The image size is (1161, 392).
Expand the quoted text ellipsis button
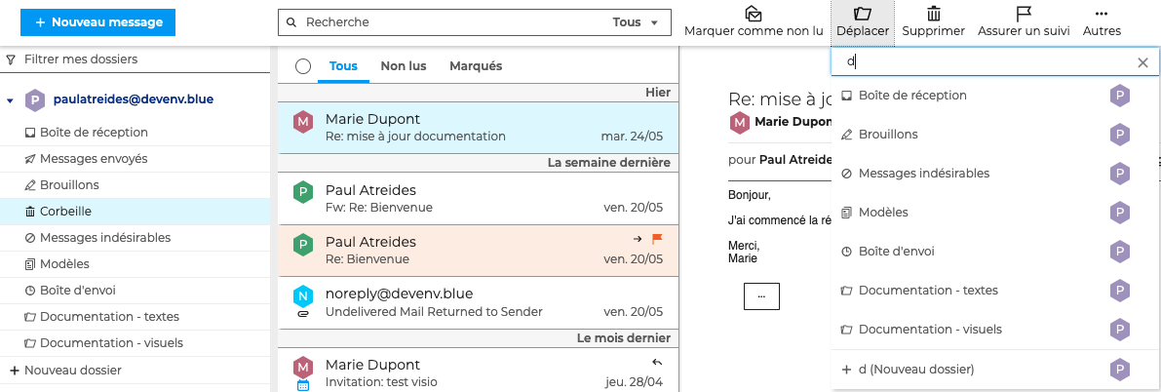(761, 295)
